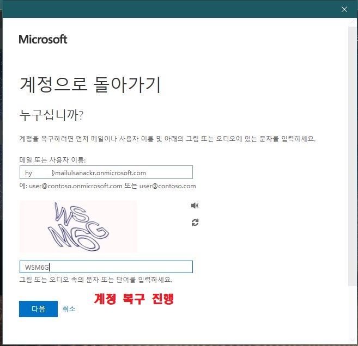Click the 취소 link
Screen dimensions: 358x346
tap(69, 309)
